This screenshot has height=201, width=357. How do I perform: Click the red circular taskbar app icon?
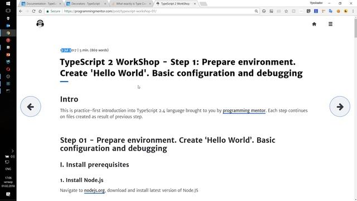(x=8, y=40)
